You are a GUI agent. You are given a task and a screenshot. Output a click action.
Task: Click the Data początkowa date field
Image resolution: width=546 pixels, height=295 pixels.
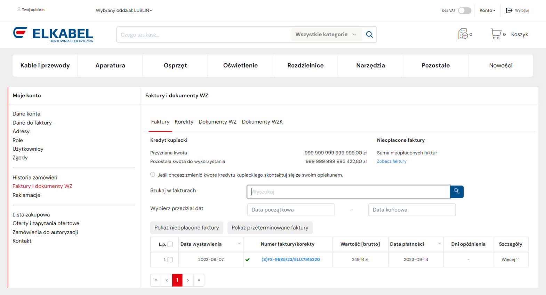tap(291, 210)
